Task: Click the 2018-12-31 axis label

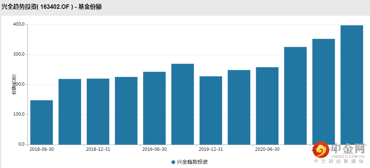Action: (98, 150)
